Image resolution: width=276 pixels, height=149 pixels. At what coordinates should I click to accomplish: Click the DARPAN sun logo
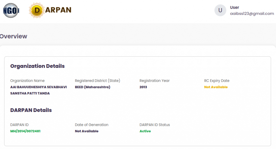(x=37, y=10)
